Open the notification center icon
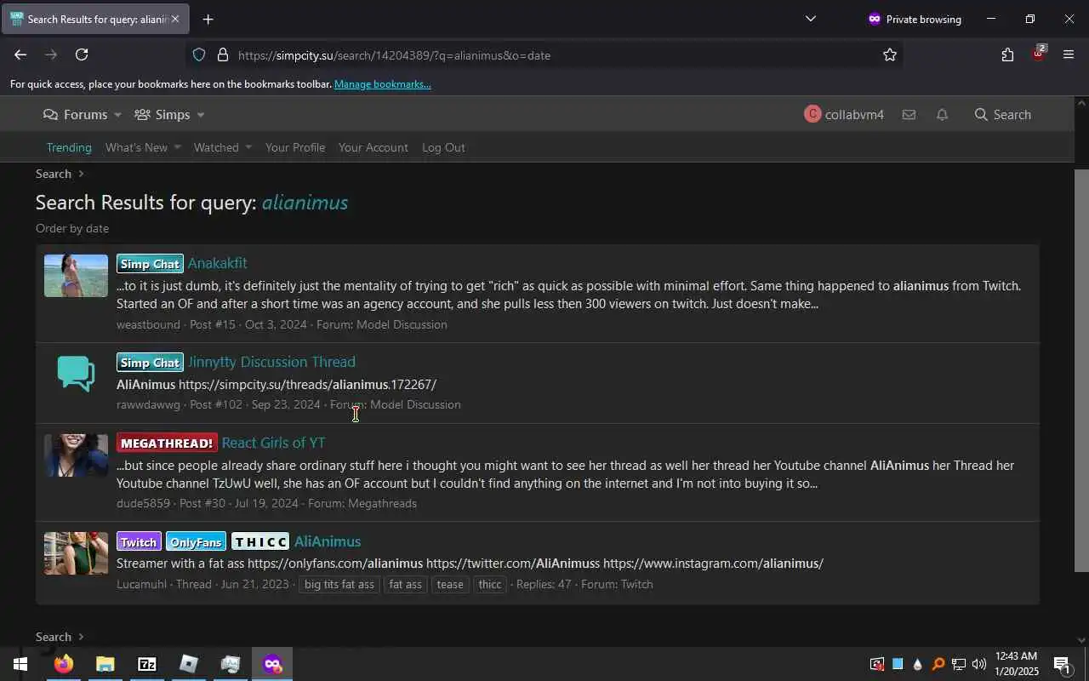This screenshot has width=1089, height=681. pyautogui.click(x=1062, y=664)
